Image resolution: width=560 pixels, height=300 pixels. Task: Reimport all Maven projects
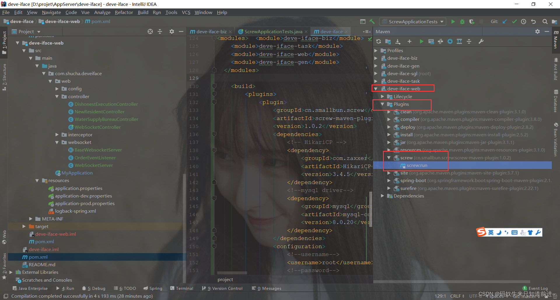[379, 41]
